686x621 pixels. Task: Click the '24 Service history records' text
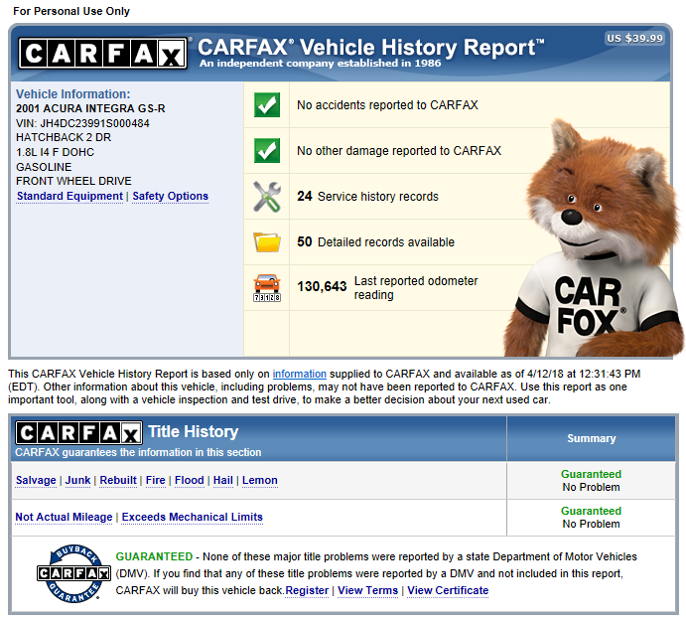(367, 196)
